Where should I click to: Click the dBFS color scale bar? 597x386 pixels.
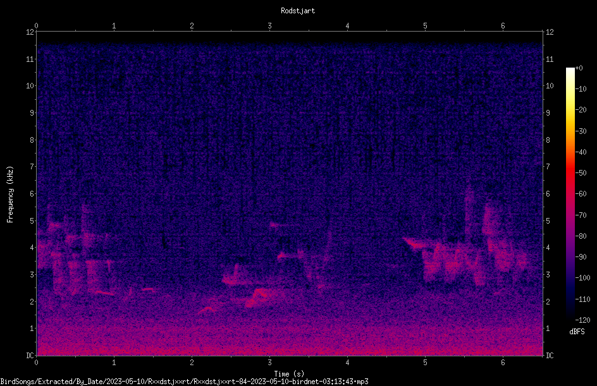point(570,193)
